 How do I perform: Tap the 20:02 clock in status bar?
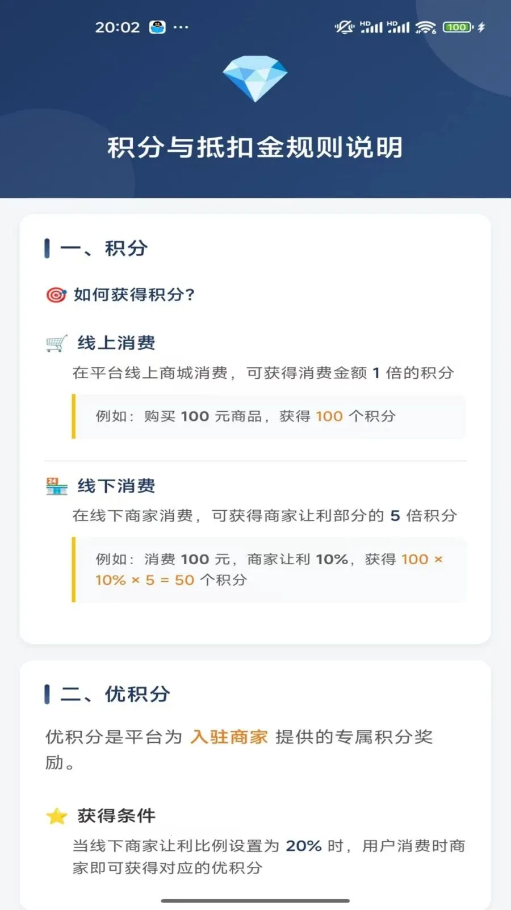[118, 27]
